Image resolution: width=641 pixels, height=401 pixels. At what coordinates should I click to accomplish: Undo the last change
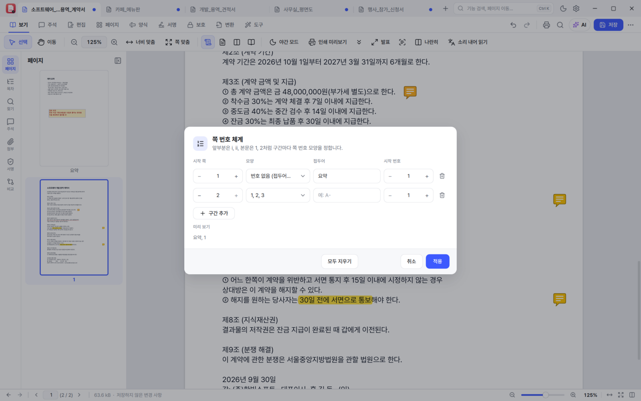pos(513,25)
